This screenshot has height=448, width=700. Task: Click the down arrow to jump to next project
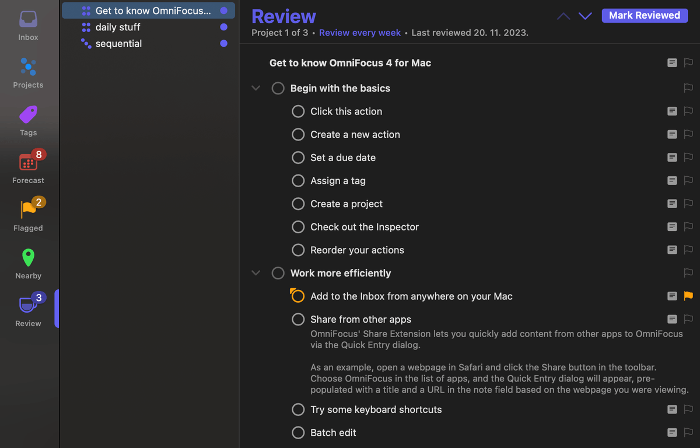click(585, 16)
